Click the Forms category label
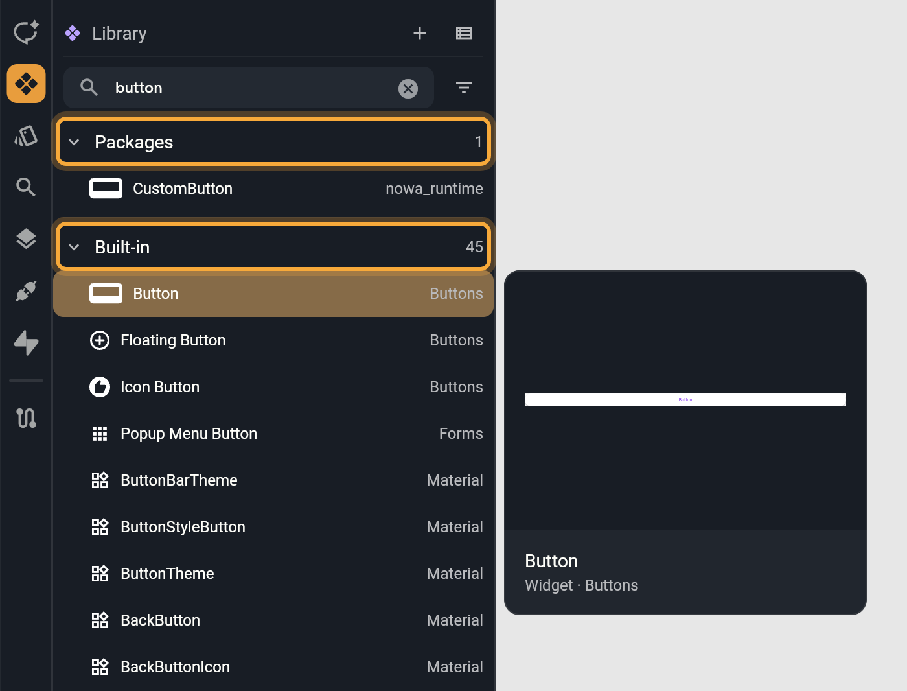The image size is (907, 691). (x=461, y=434)
